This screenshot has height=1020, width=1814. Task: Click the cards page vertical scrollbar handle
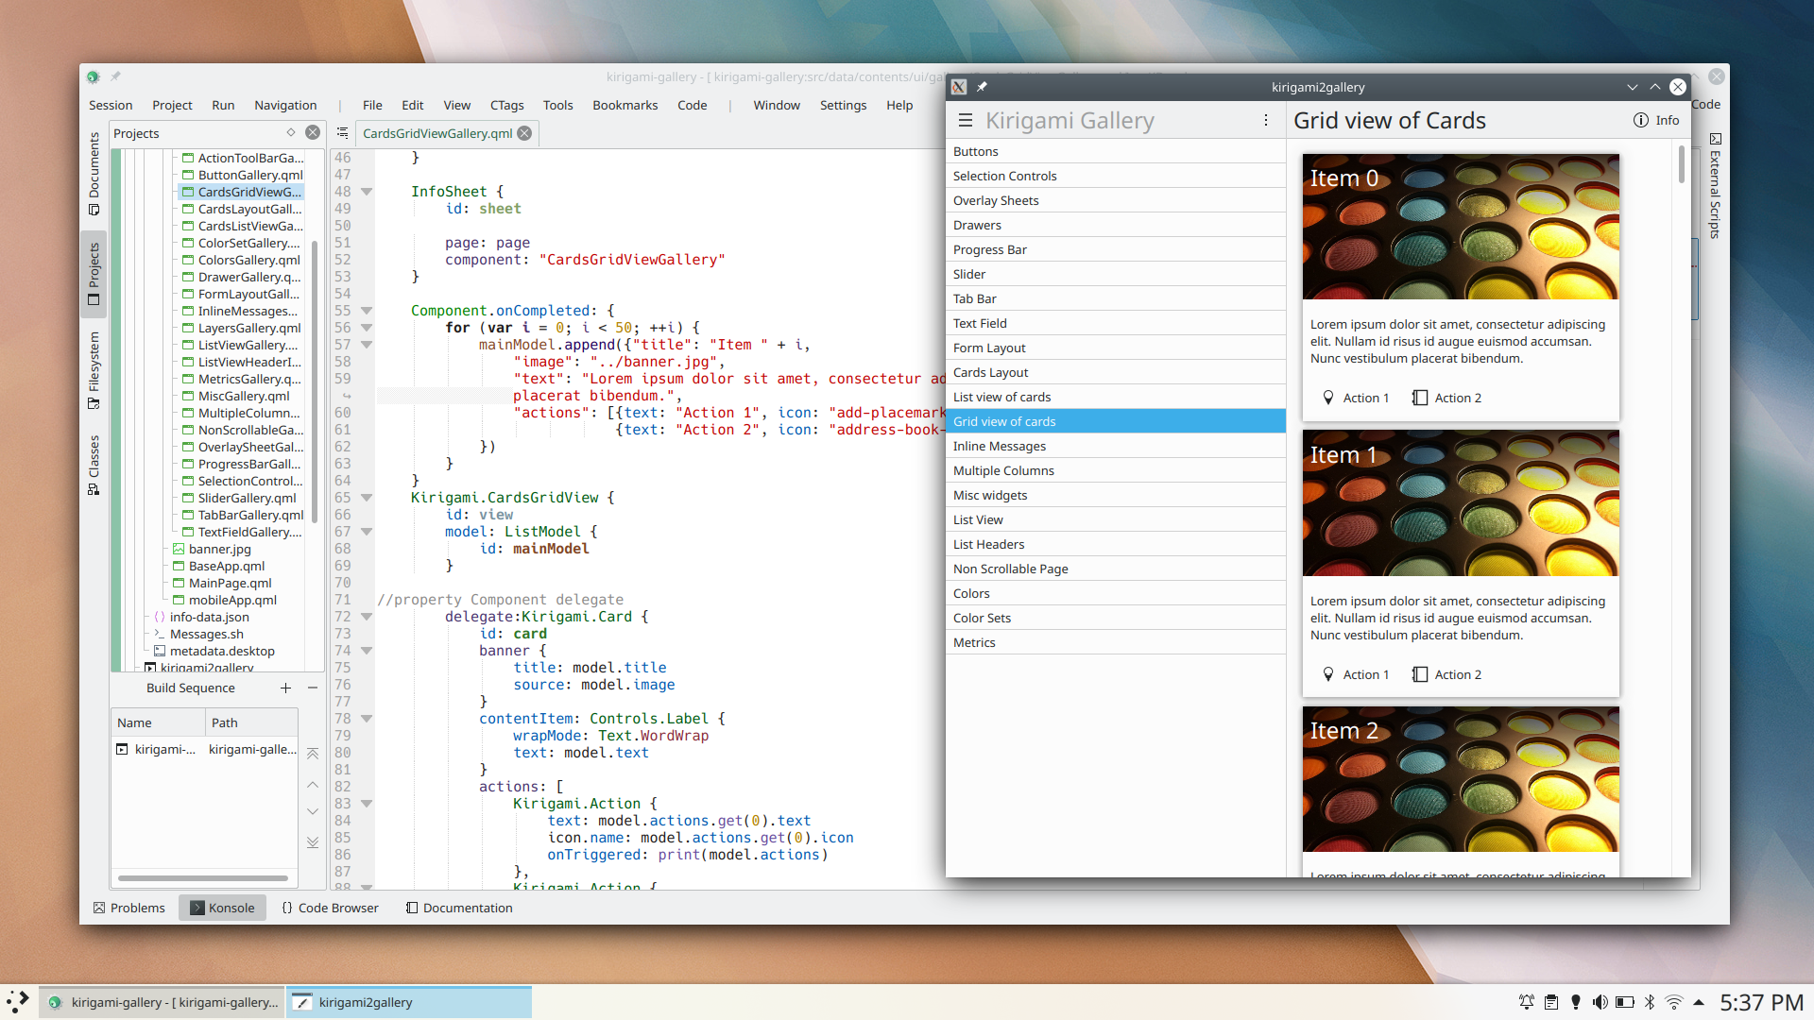(x=1682, y=163)
